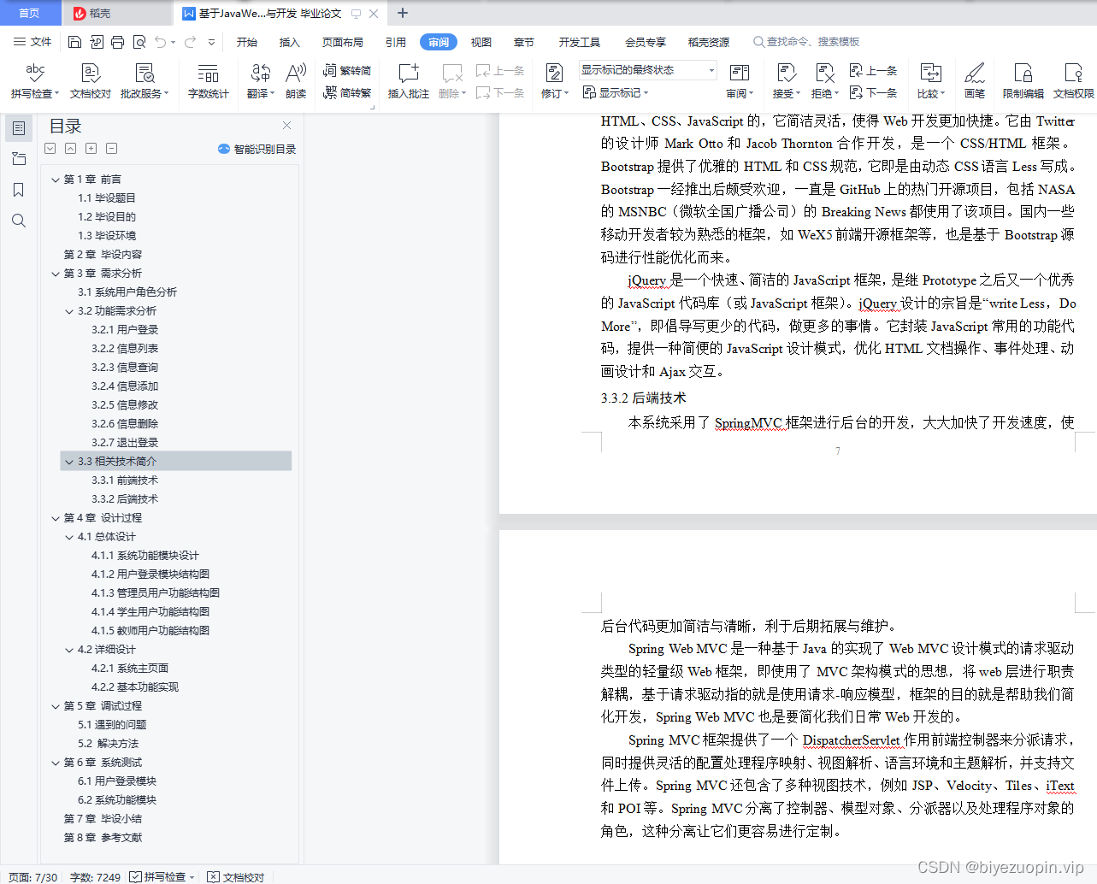Click 插入批注 insert comment
The image size is (1097, 884).
coord(409,81)
